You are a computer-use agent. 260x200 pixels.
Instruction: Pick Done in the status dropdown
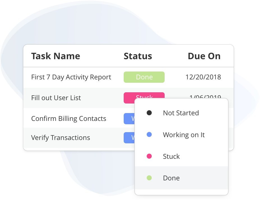pyautogui.click(x=171, y=178)
